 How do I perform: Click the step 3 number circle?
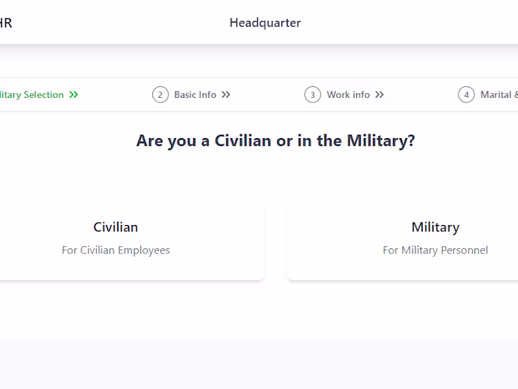(313, 95)
